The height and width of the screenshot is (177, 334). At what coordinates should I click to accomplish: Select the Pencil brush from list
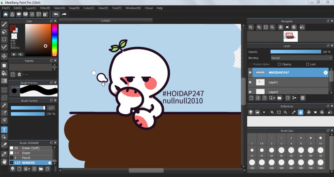[x=26, y=158]
